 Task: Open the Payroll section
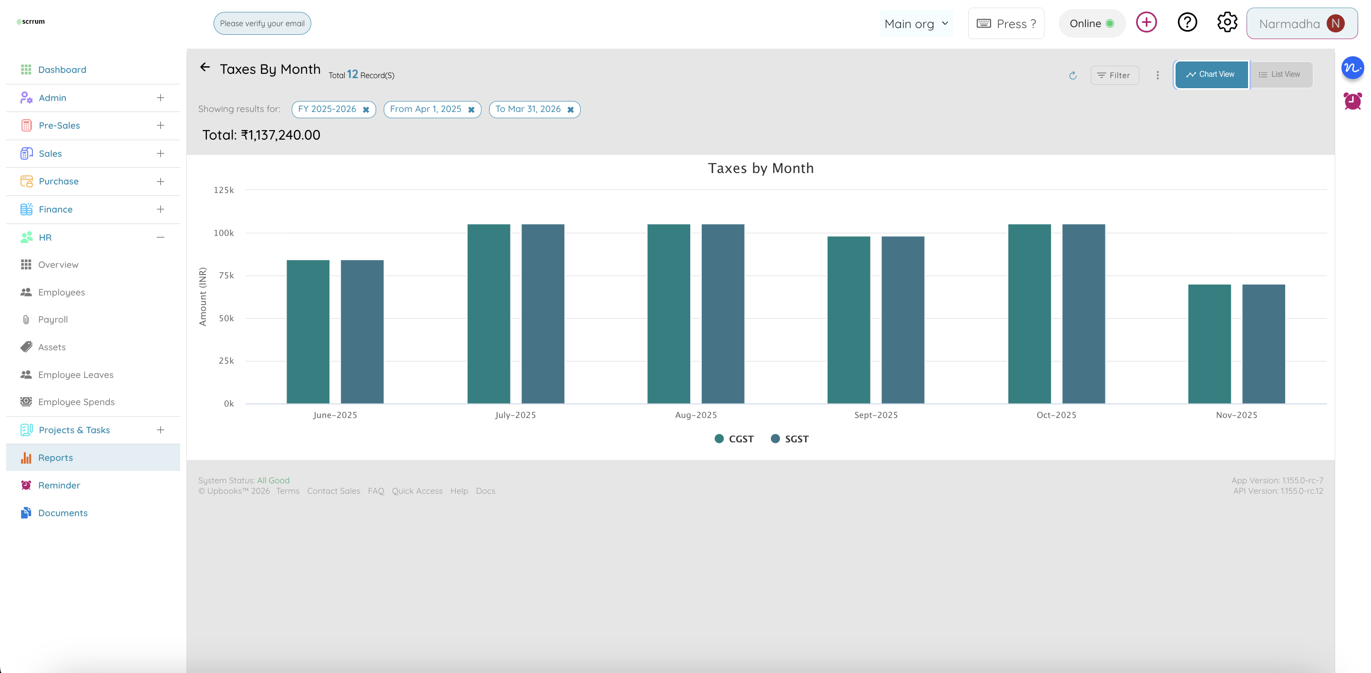53,319
